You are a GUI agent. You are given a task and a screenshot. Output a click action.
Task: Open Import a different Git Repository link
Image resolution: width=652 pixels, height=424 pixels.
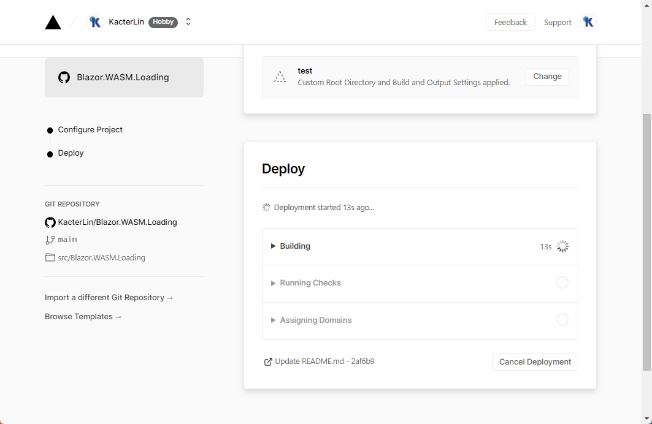coord(109,298)
